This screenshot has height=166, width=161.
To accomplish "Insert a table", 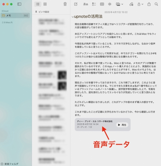I will click(102, 4).
